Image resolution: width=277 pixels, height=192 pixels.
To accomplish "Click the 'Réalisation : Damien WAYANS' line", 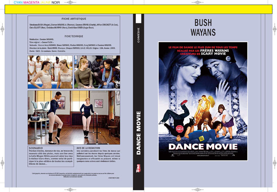I will [x=41, y=39].
